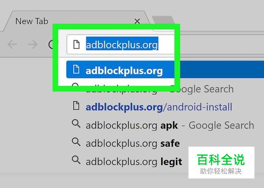The image size is (264, 188).
Task: Click the 百科全说 watermark logo
Action: click(x=221, y=163)
